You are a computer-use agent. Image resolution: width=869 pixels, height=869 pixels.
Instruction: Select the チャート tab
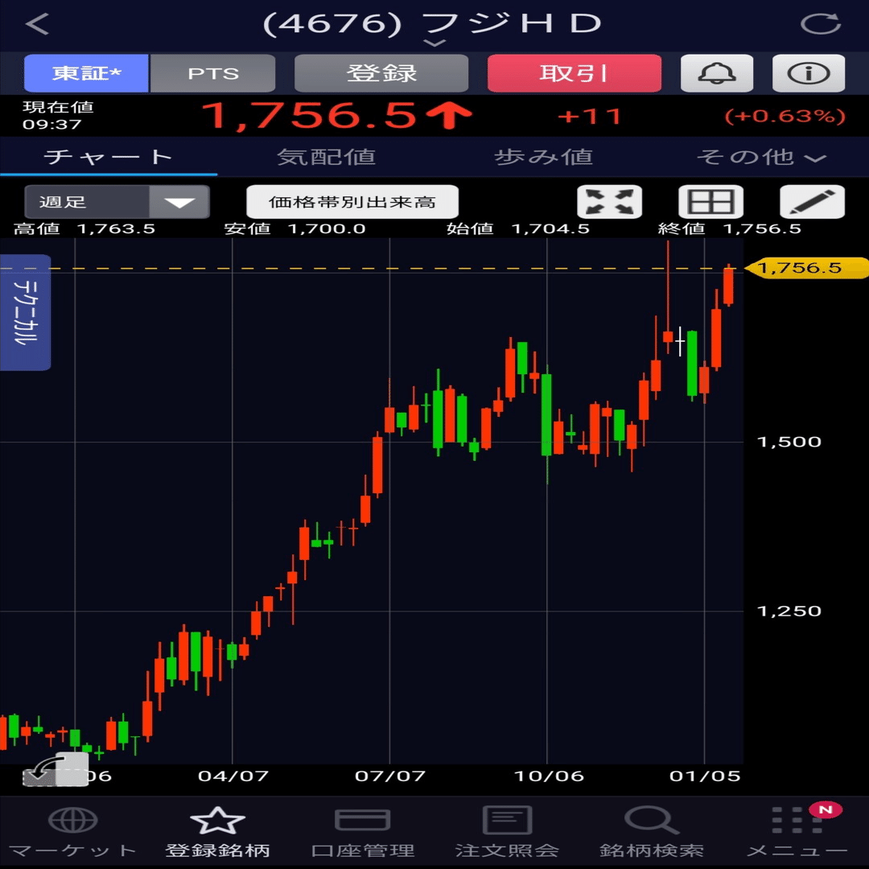pyautogui.click(x=109, y=158)
